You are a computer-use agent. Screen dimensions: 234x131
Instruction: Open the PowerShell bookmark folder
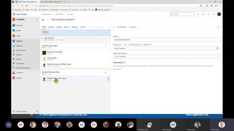(x=43, y=10)
